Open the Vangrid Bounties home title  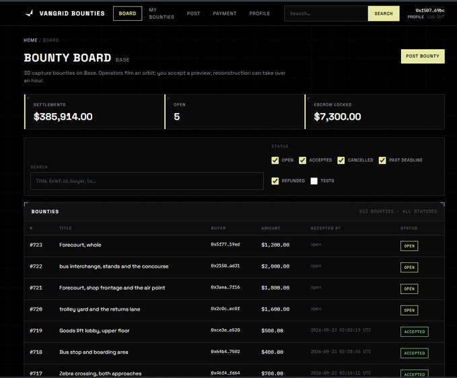pyautogui.click(x=72, y=13)
